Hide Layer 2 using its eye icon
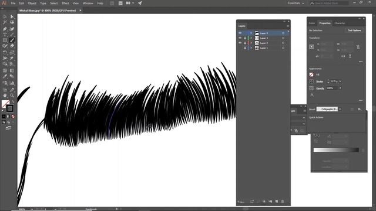This screenshot has height=211, width=376. click(x=240, y=43)
